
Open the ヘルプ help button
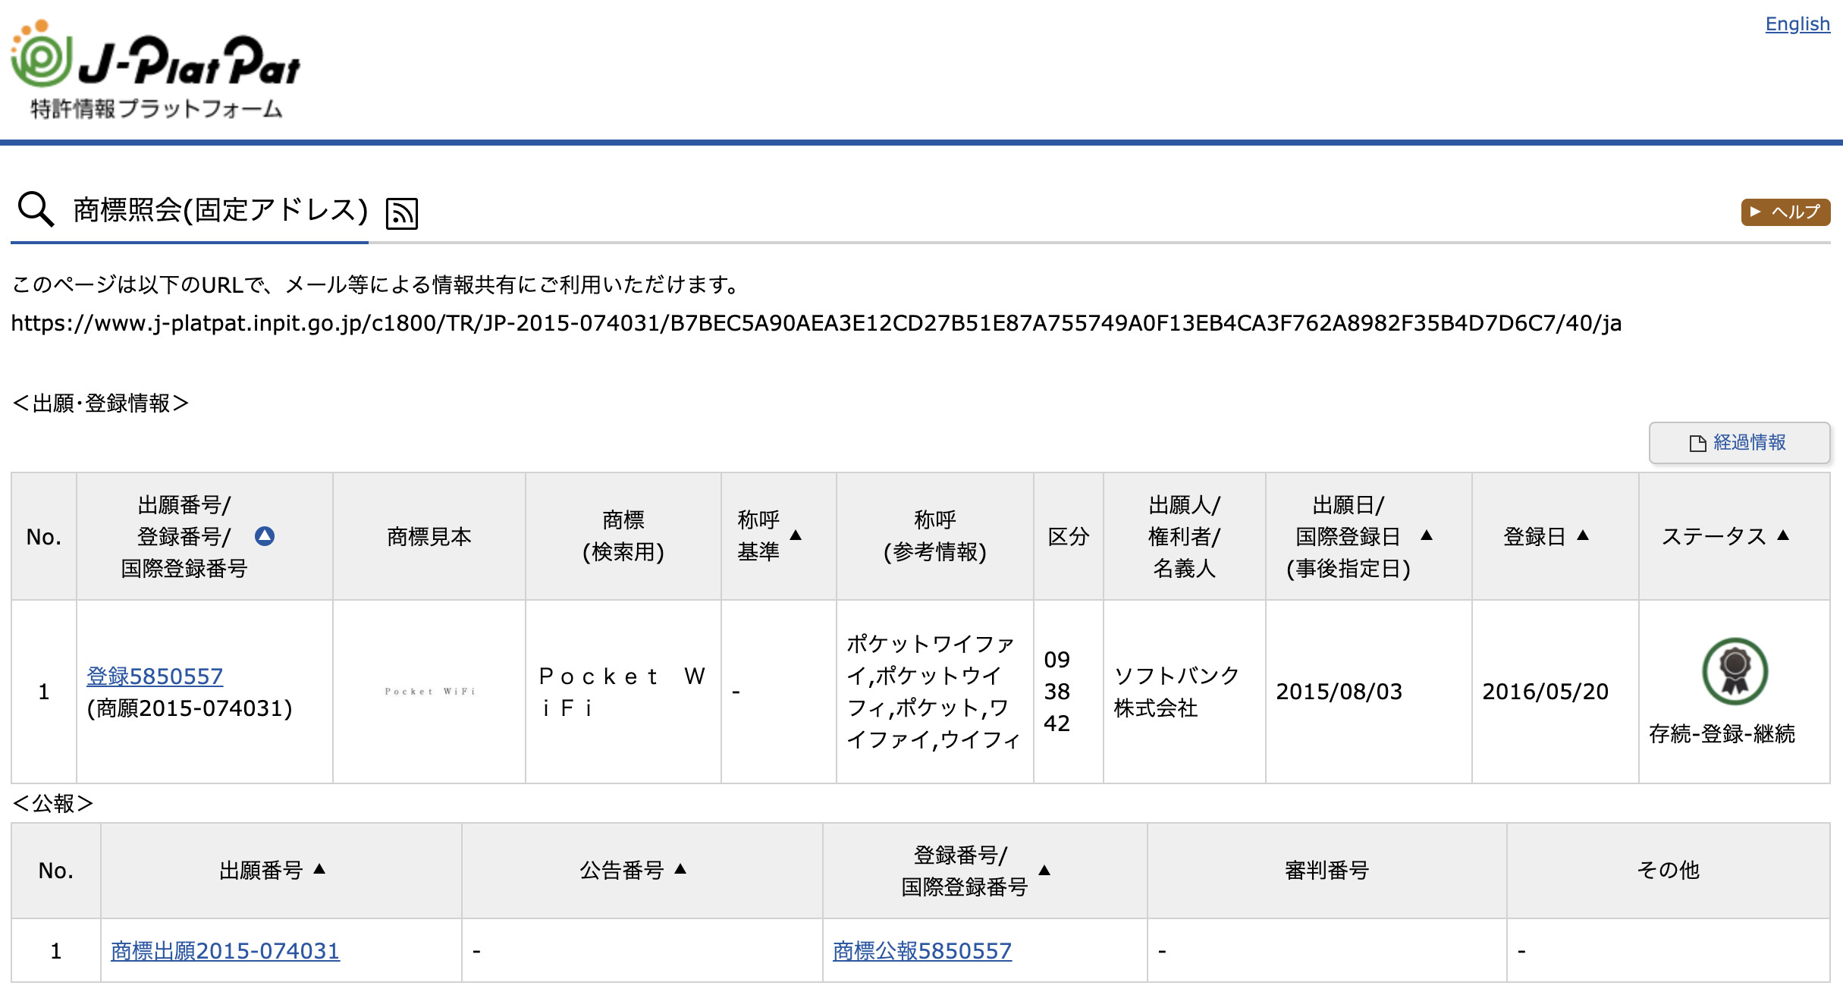click(x=1785, y=212)
